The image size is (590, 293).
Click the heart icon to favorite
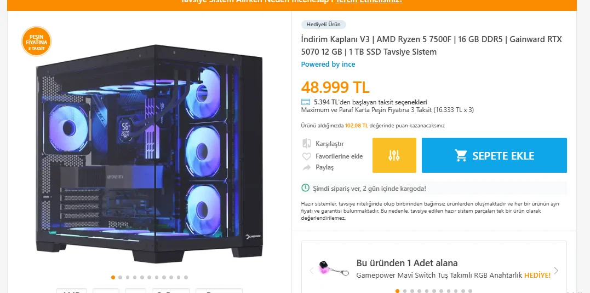307,156
